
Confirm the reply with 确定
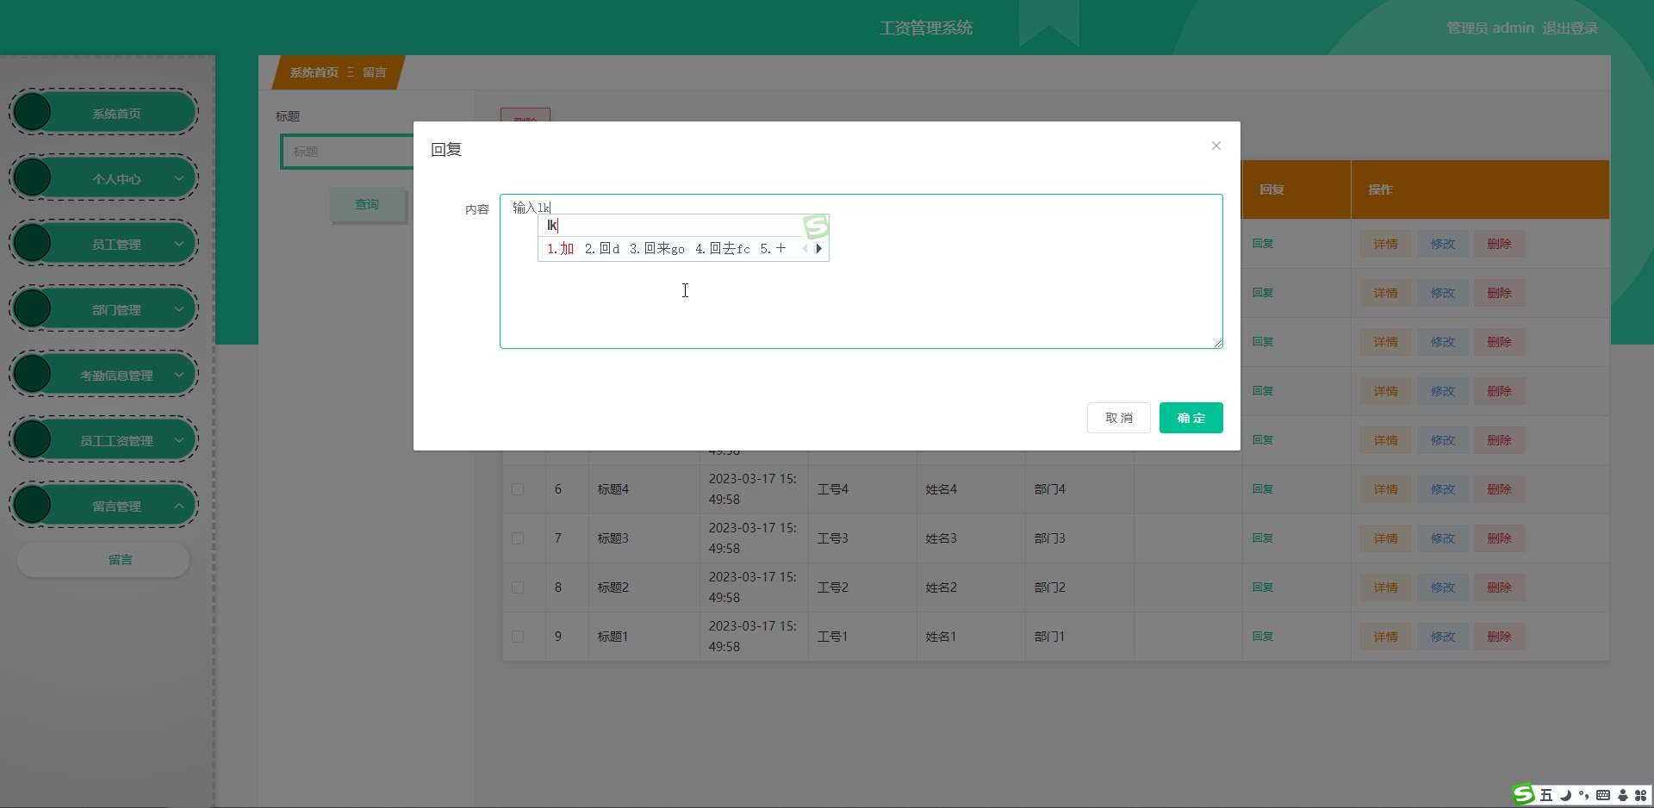click(1191, 418)
